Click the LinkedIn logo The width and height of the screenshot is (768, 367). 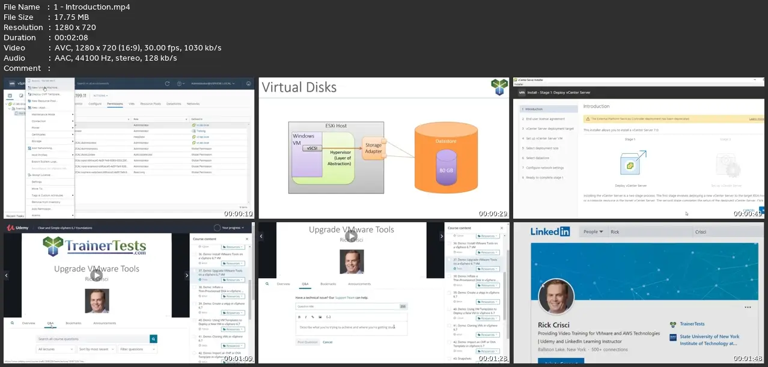coord(550,232)
